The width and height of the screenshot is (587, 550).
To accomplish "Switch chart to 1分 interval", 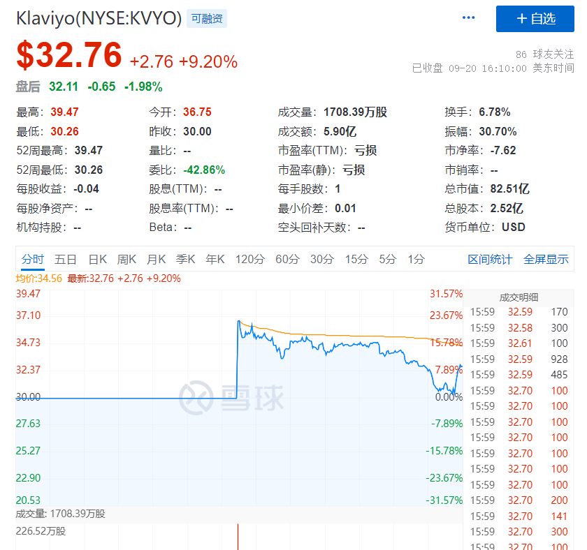I will tap(414, 258).
